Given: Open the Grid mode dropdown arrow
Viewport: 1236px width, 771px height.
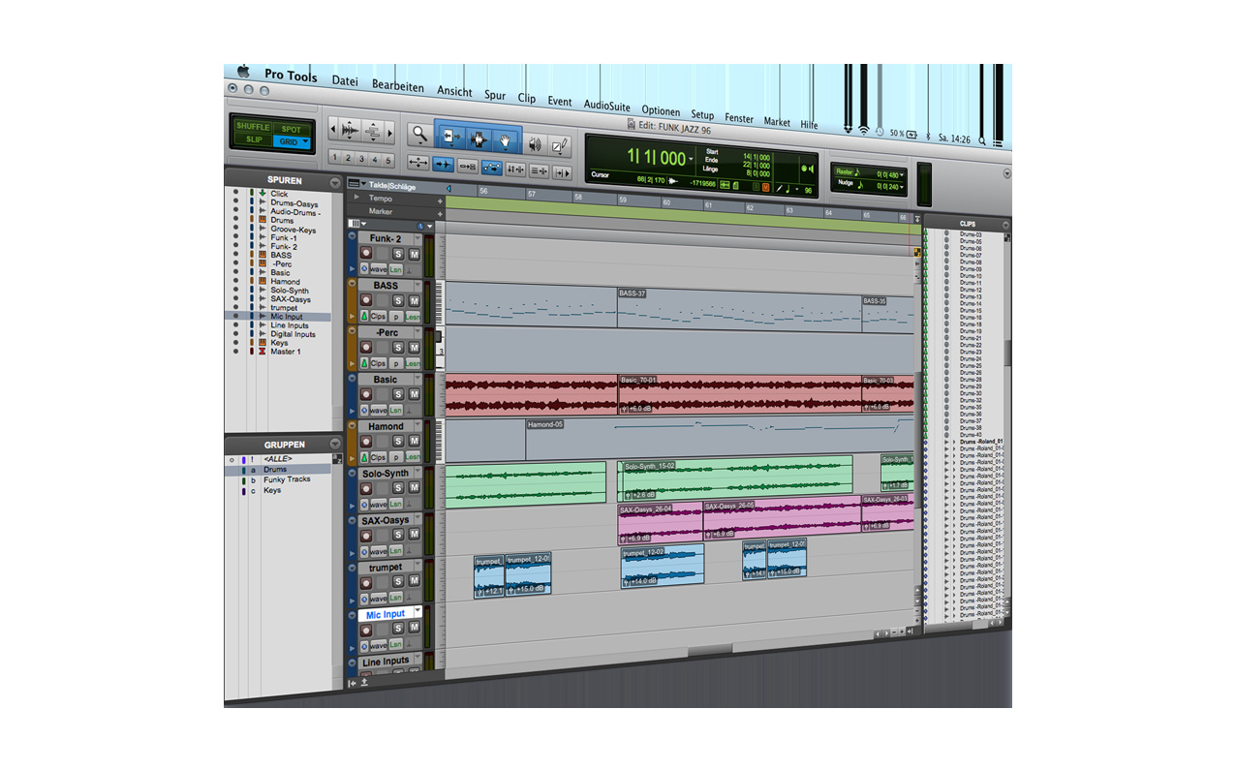Looking at the screenshot, I should 306,141.
